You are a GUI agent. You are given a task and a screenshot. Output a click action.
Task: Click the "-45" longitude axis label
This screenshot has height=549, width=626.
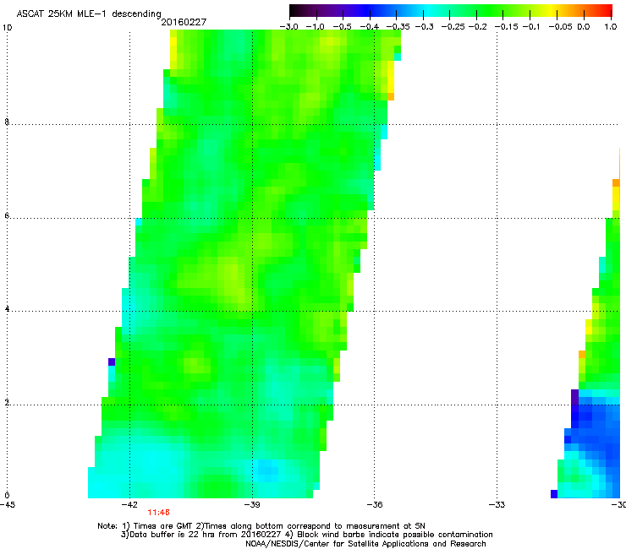click(8, 505)
